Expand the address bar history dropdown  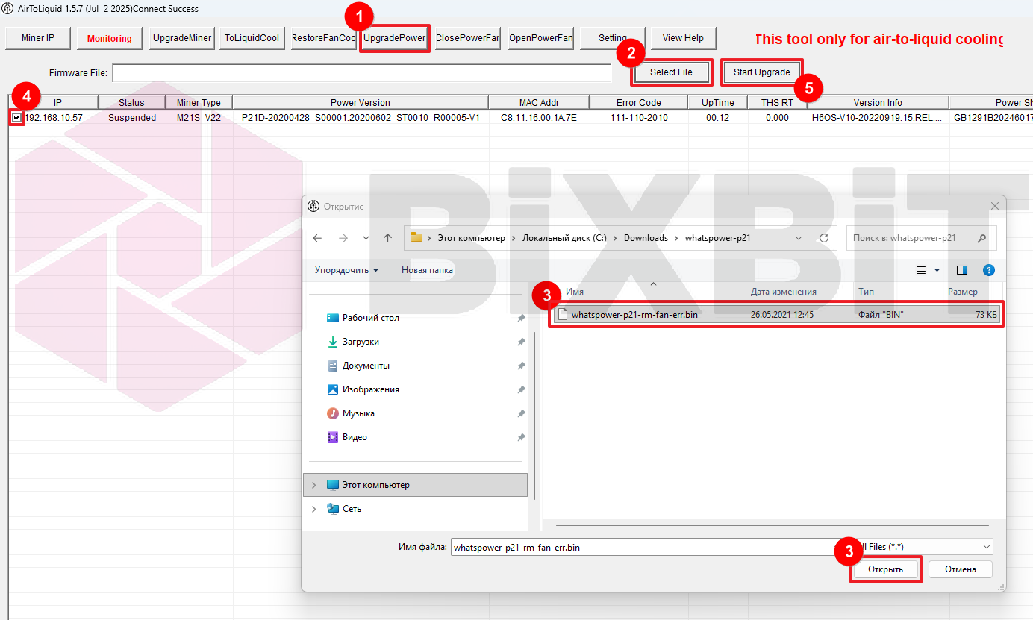pos(799,238)
